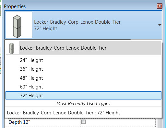Click the Depth 12" parameter label
Image resolution: width=166 pixels, height=128 pixels.
19,122
